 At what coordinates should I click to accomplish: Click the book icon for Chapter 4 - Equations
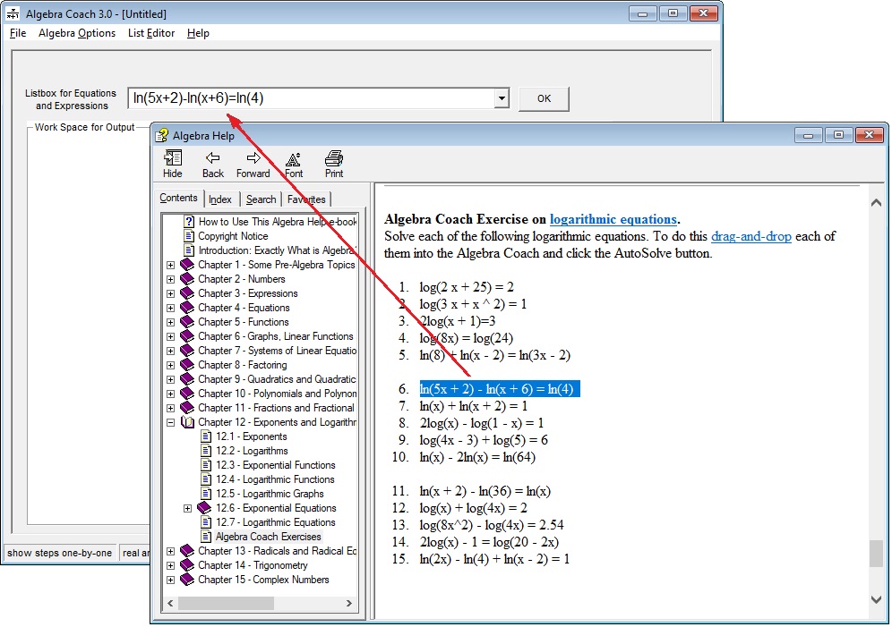pos(187,308)
